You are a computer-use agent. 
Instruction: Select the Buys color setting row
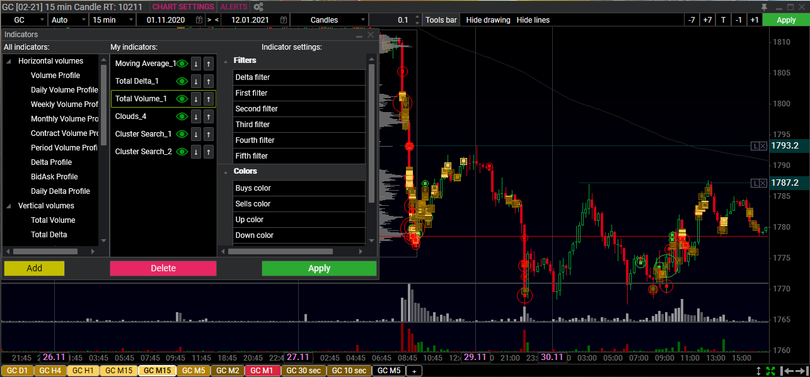pyautogui.click(x=299, y=188)
